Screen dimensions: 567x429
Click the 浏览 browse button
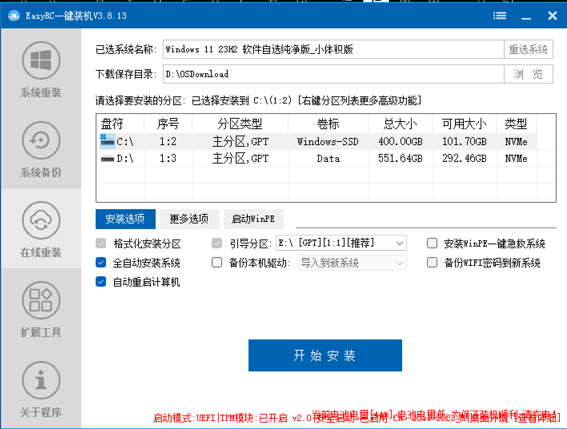pos(528,74)
